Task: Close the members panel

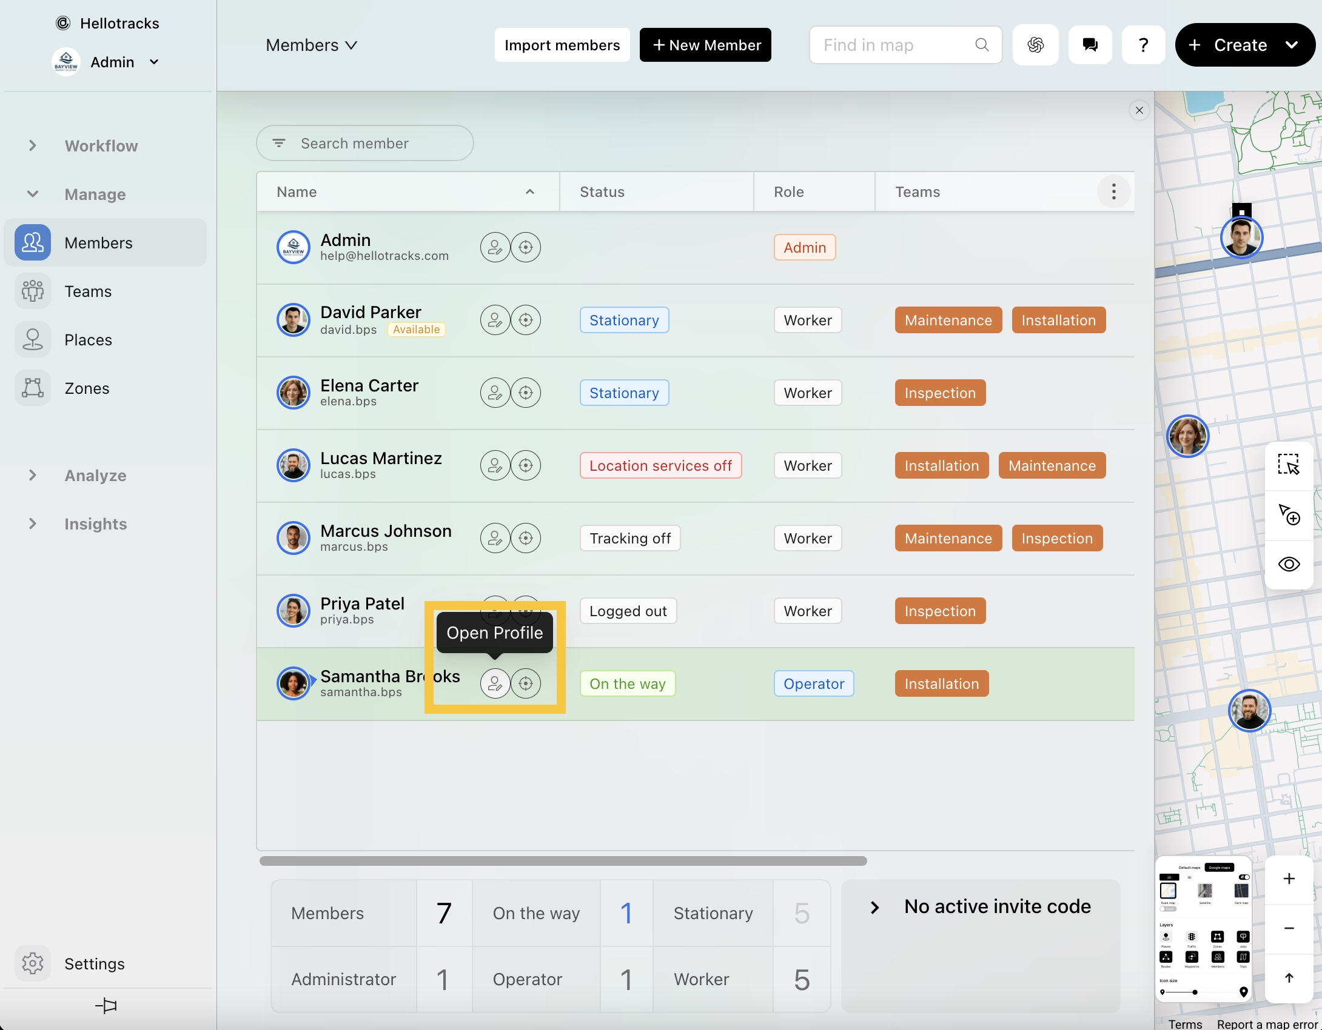Action: [1139, 110]
